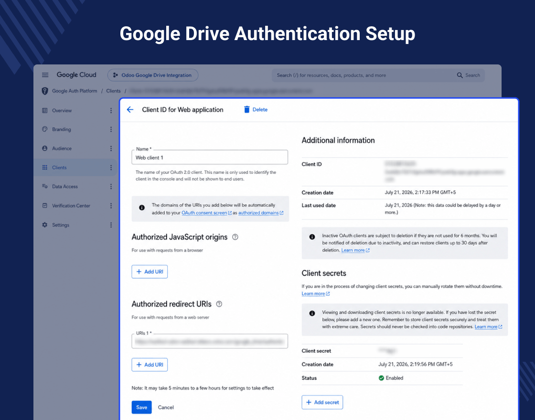Image resolution: width=535 pixels, height=420 pixels.
Task: Go to Clients breadcrumb link
Action: tap(113, 91)
